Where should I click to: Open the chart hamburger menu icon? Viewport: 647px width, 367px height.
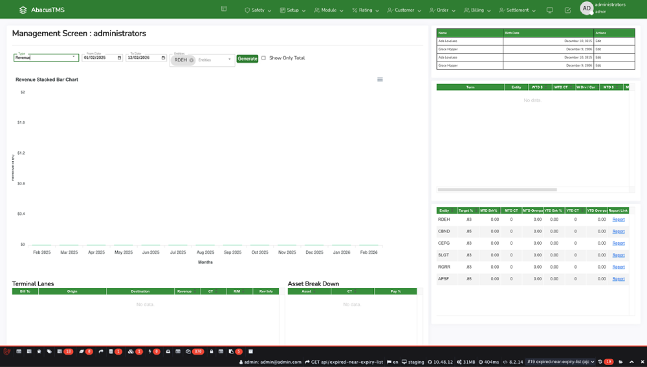pyautogui.click(x=380, y=80)
